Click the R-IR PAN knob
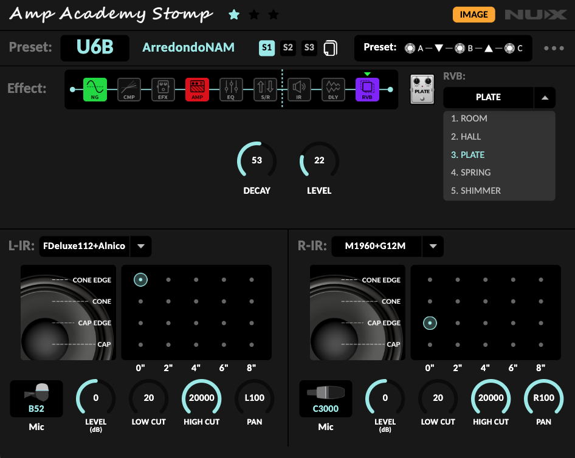This screenshot has height=458, width=575. coord(544,398)
